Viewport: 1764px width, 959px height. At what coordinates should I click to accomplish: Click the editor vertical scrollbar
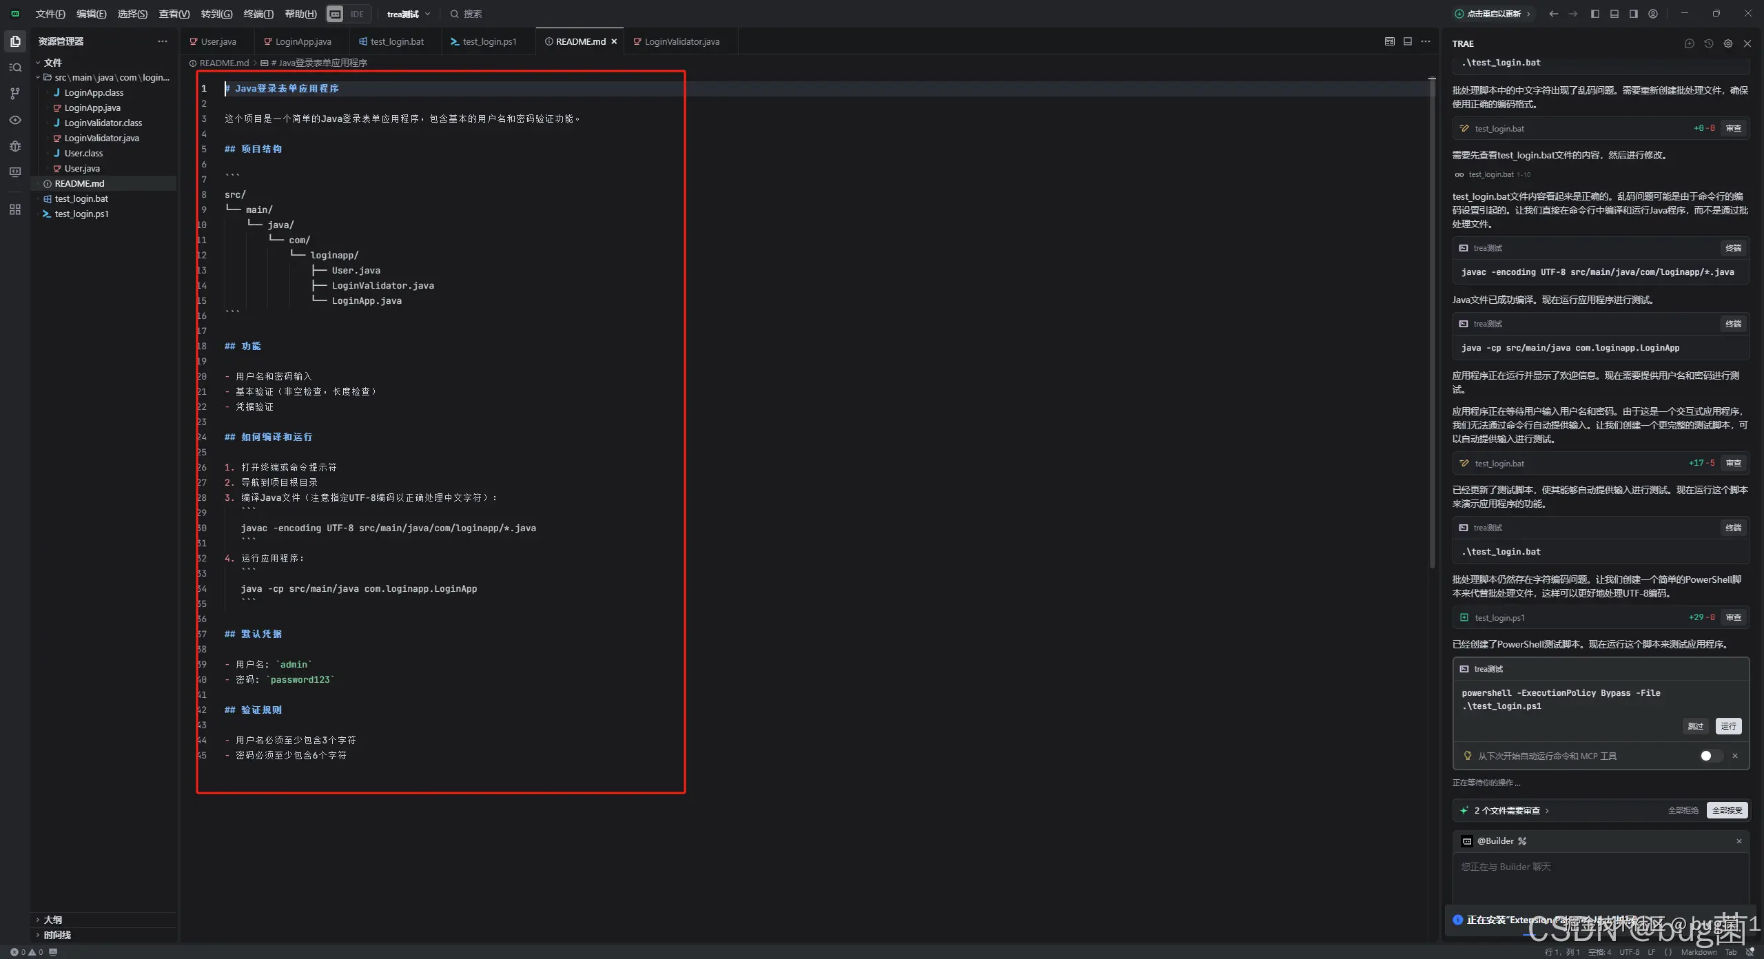click(x=1432, y=324)
